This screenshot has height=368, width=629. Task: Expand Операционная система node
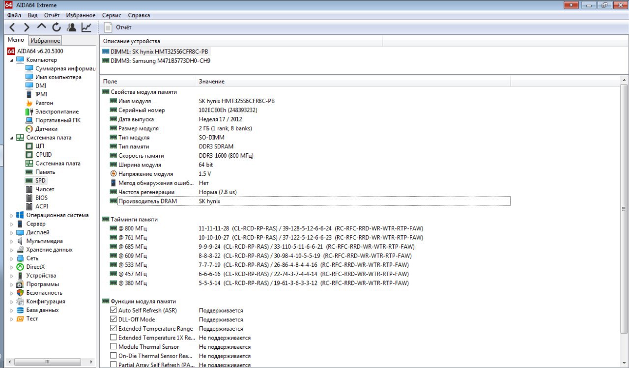tap(12, 215)
